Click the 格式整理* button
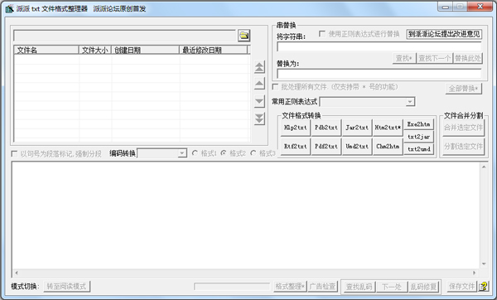The width and height of the screenshot is (497, 300). [290, 287]
